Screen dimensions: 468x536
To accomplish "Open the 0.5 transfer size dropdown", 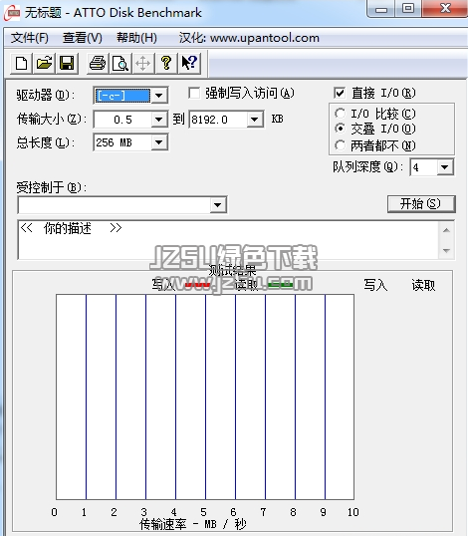I will click(x=159, y=120).
